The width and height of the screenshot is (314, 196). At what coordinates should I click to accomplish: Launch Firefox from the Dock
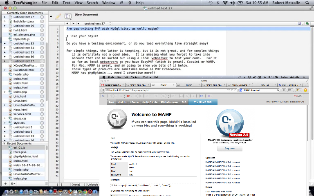point(70,192)
